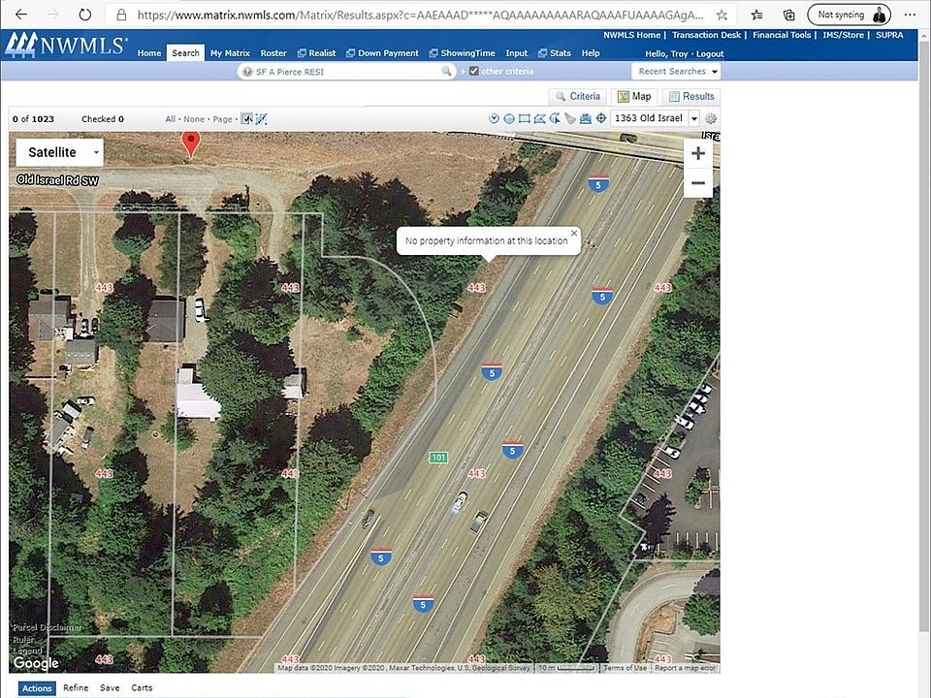931x698 pixels.
Task: Zoom out using the minus button
Action: click(x=697, y=182)
